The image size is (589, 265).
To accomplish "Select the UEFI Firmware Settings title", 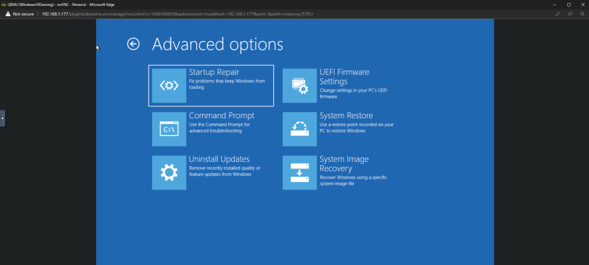I will pyautogui.click(x=345, y=77).
